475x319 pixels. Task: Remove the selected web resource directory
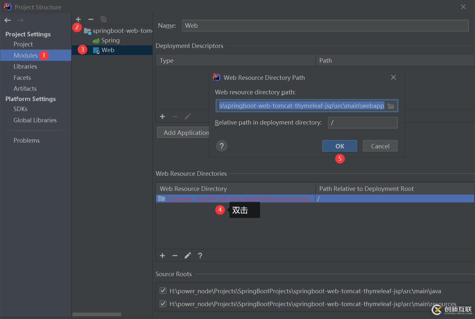(175, 256)
